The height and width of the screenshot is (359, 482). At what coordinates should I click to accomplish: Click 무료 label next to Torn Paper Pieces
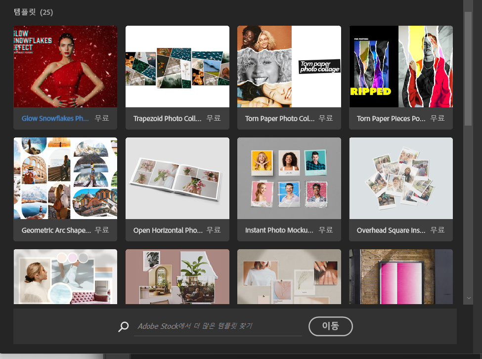coord(437,119)
